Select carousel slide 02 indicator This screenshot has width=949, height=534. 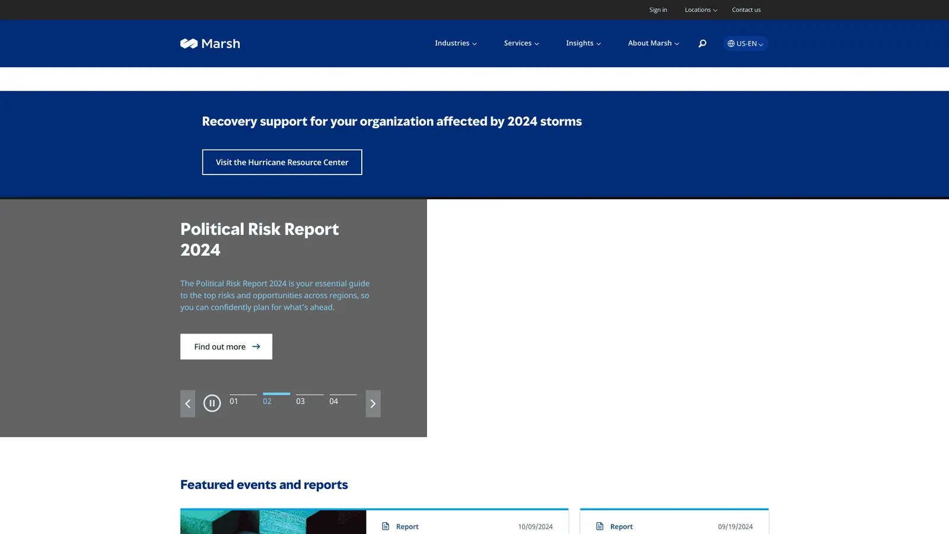pos(276,399)
